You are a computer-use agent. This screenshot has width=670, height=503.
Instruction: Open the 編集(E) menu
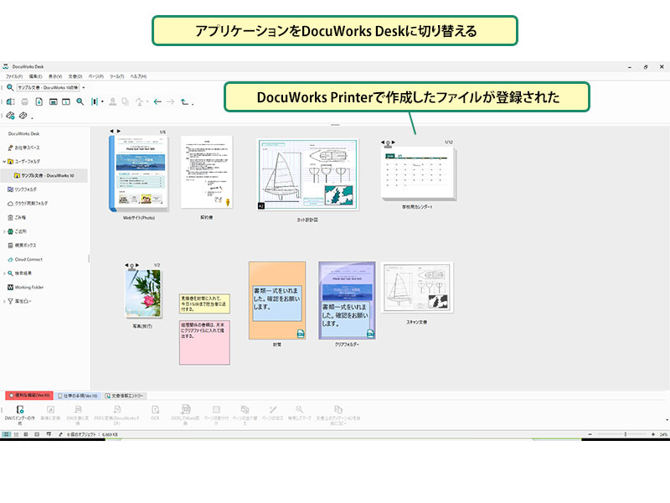[35, 76]
